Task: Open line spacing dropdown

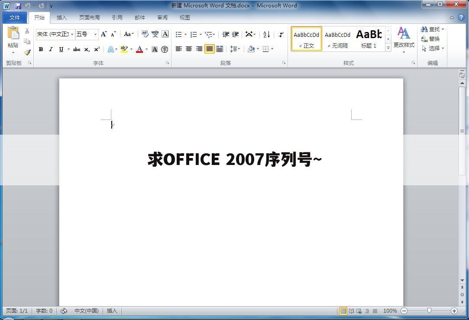Action: 235,49
